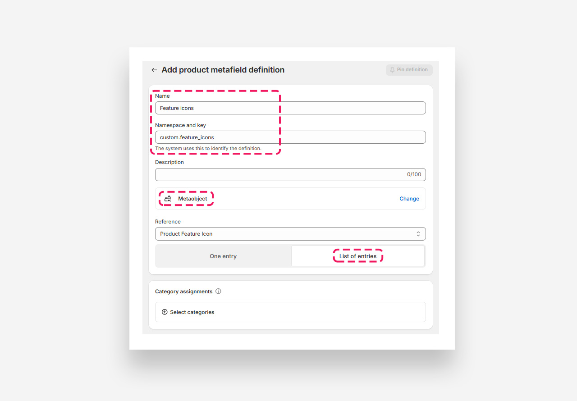Click the Add product metafield definition heading
This screenshot has width=577, height=401.
[223, 70]
